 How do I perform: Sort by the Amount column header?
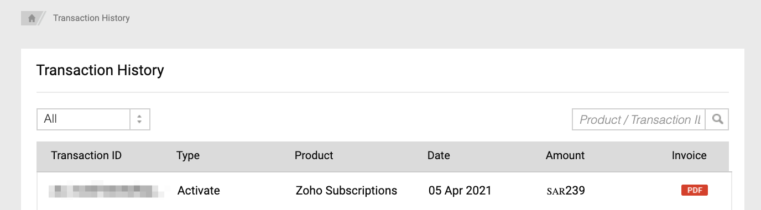pos(565,155)
